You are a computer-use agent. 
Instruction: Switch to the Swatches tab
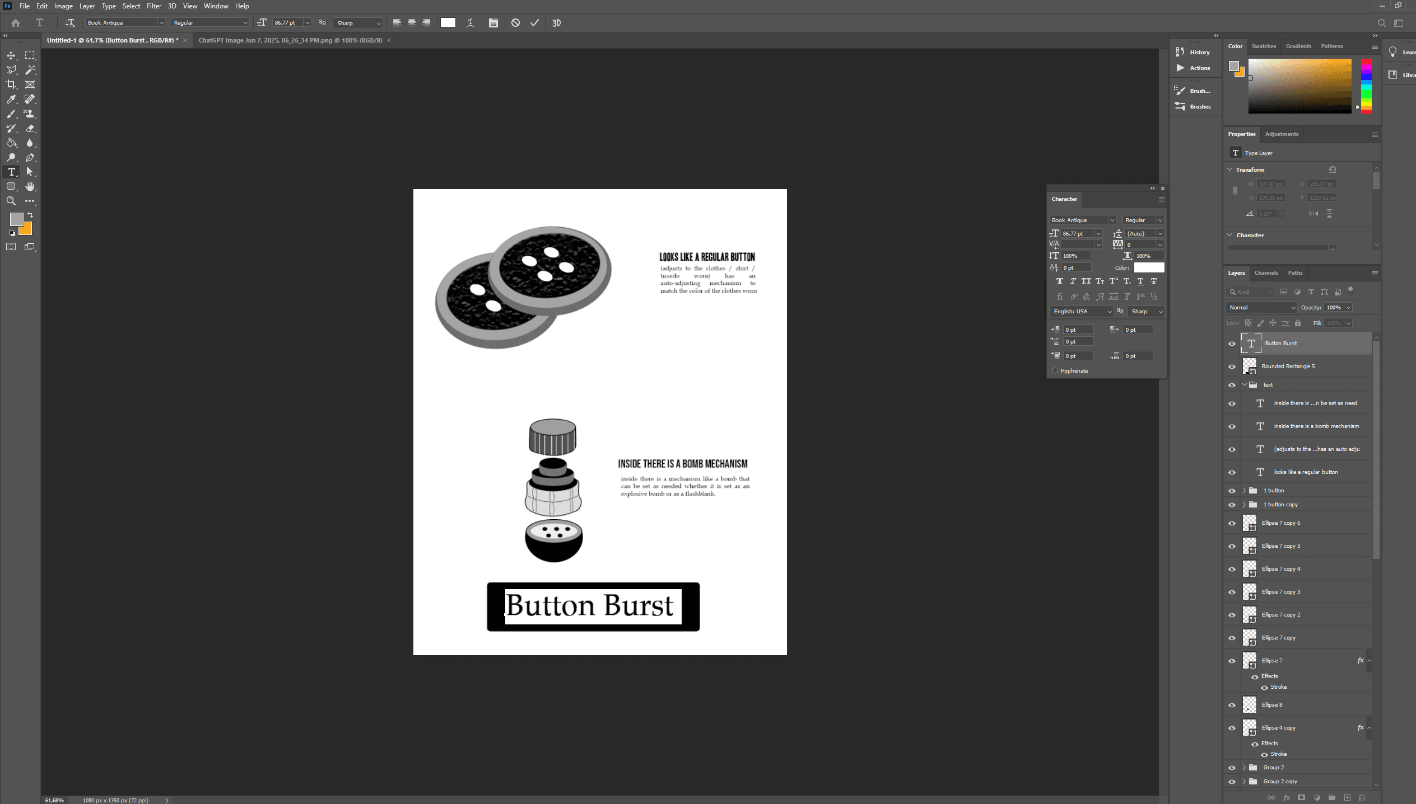(x=1263, y=46)
